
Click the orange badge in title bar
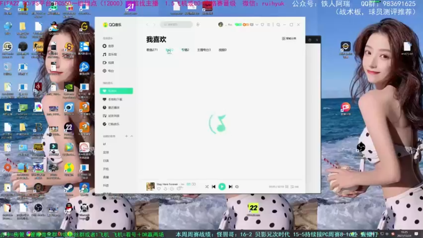245,24
